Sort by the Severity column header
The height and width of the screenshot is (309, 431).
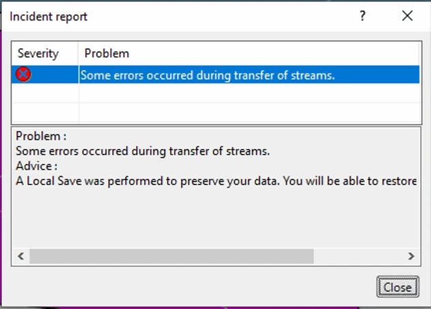point(38,53)
